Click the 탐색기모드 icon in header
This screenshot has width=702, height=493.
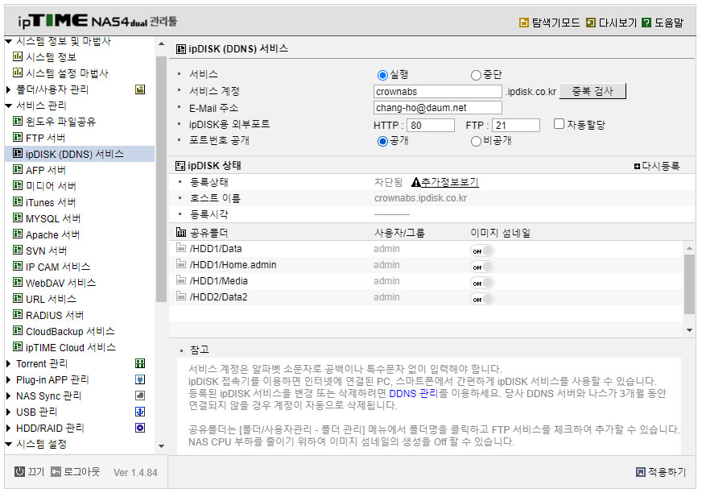coord(523,23)
